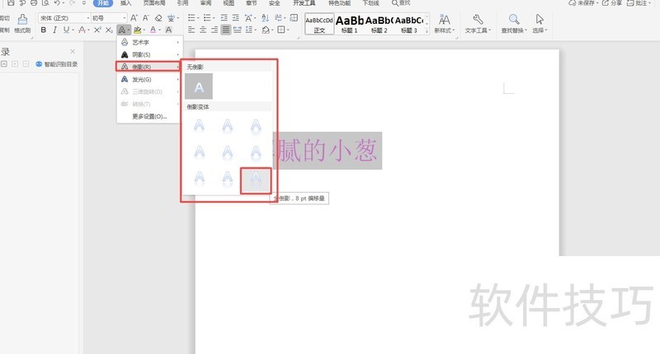Click the undo arrow icon
The image size is (660, 354).
(57, 2)
